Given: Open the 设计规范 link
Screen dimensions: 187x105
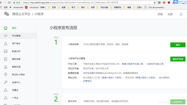Looking at the screenshot, I should pyautogui.click(x=163, y=78).
